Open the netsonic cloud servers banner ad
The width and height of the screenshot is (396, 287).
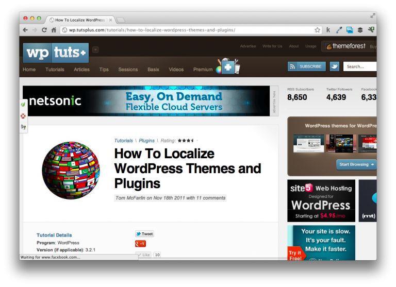click(x=146, y=101)
